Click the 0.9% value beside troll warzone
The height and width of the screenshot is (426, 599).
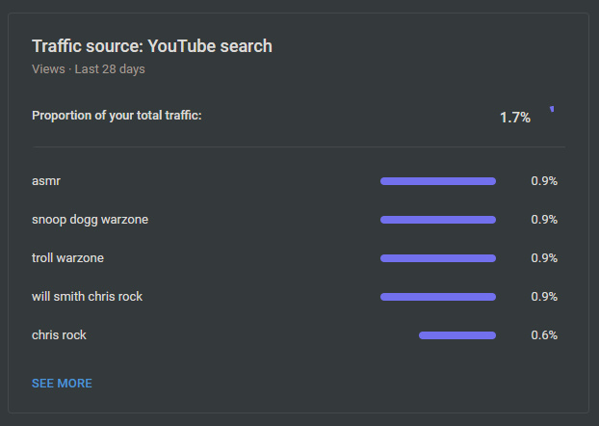[x=544, y=258]
